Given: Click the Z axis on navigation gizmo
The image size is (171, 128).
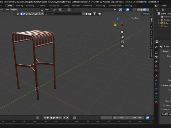Looking at the screenshot, I should pos(118,19).
